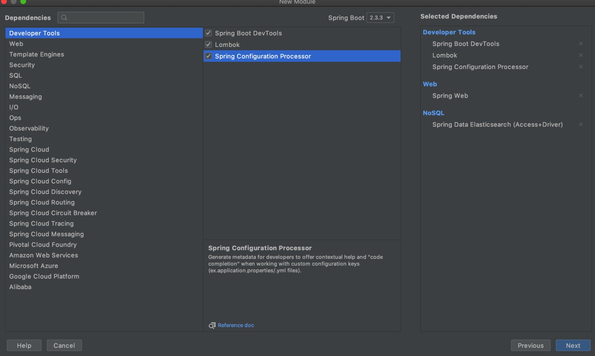595x356 pixels.
Task: Click the NoSQL heading in Selected Dependencies
Action: (x=433, y=113)
